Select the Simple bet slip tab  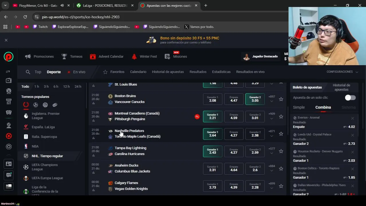[x=299, y=107]
